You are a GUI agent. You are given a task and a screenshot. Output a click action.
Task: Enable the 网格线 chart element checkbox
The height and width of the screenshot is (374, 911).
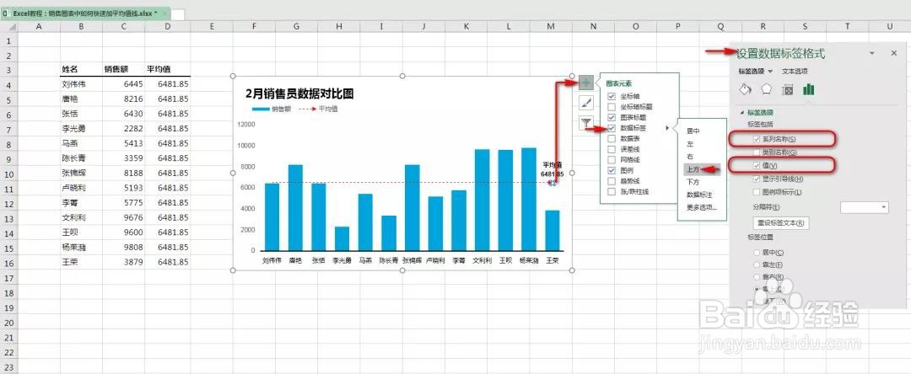click(612, 159)
